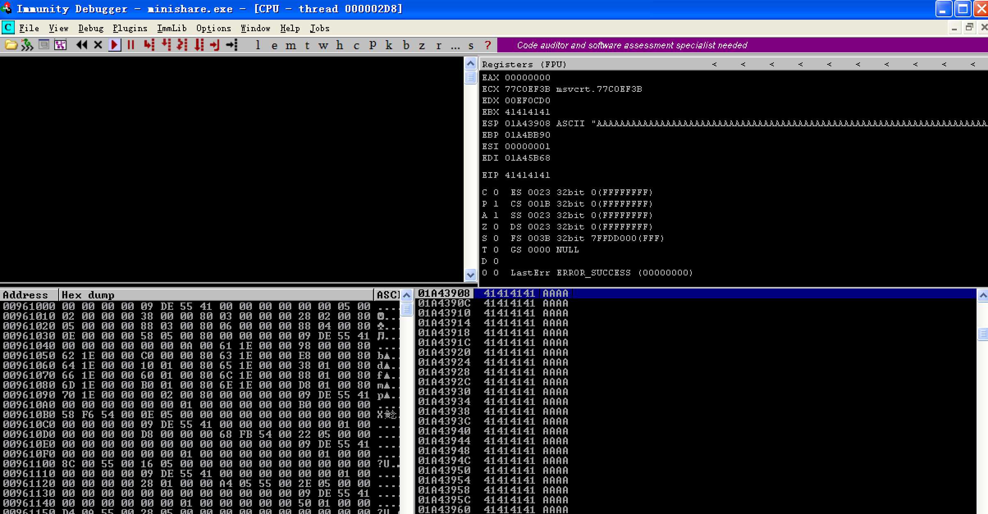This screenshot has width=988, height=514.
Task: Select stack row at address 01A43920
Action: coord(696,353)
